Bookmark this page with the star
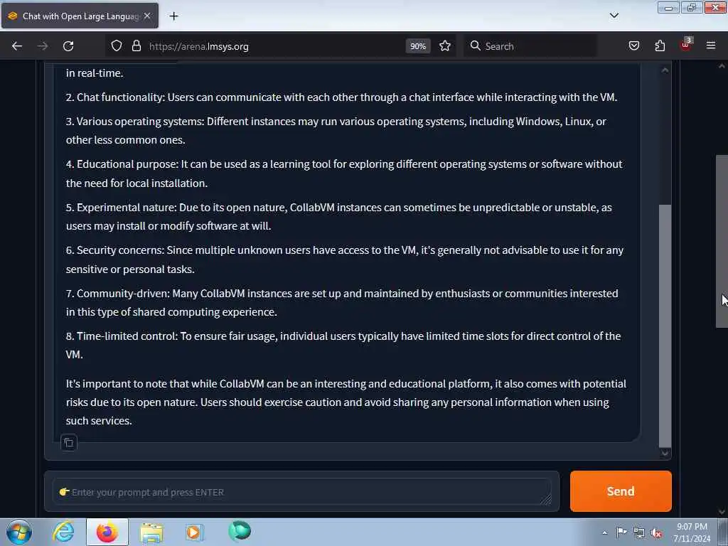This screenshot has height=546, width=728. (445, 46)
